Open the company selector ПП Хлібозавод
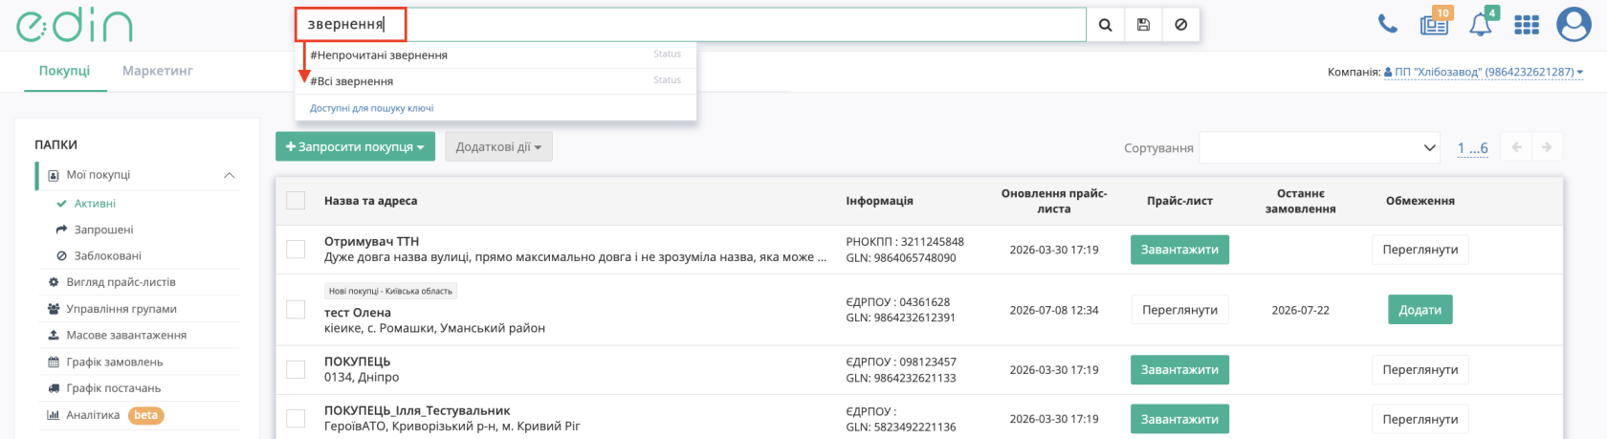Viewport: 1607px width, 439px height. point(1484,72)
